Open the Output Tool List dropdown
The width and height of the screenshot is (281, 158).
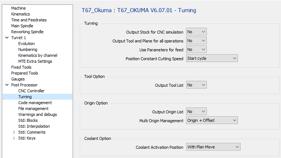196,85
